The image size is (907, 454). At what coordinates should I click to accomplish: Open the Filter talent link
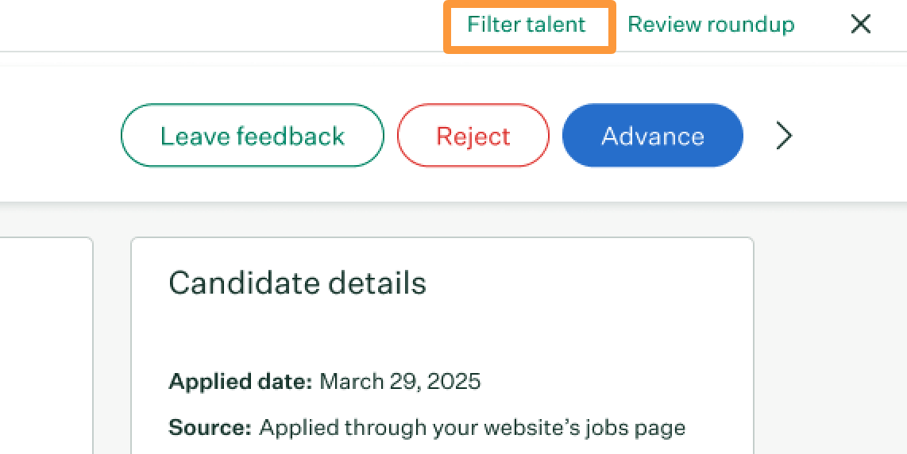click(x=527, y=25)
